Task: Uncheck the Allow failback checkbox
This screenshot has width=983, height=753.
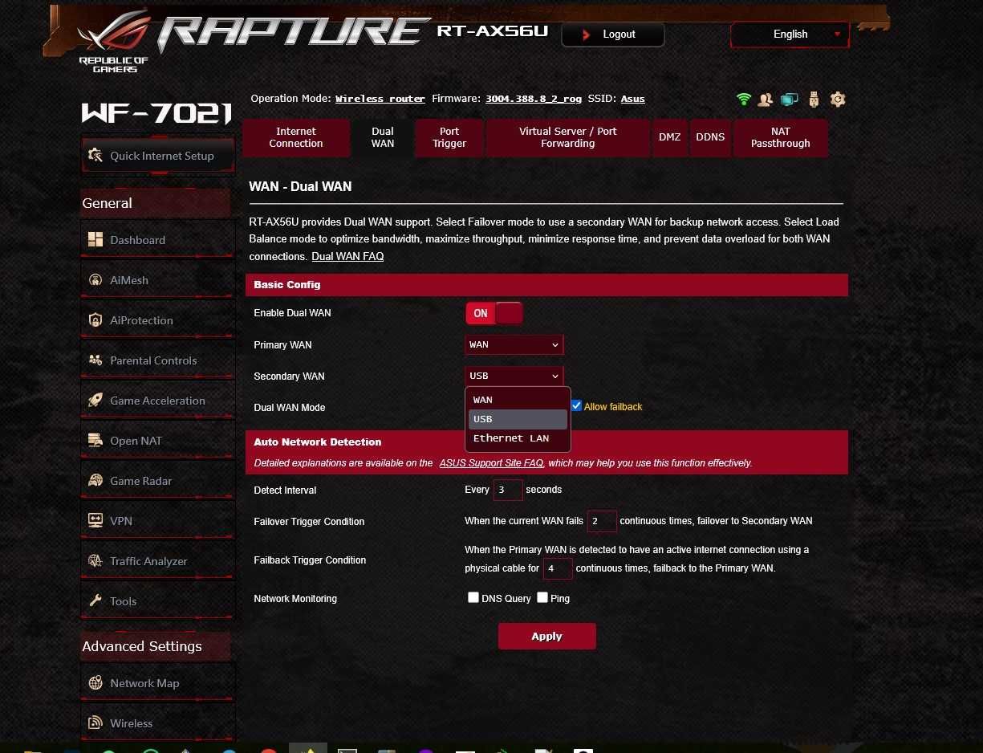Action: [x=576, y=406]
